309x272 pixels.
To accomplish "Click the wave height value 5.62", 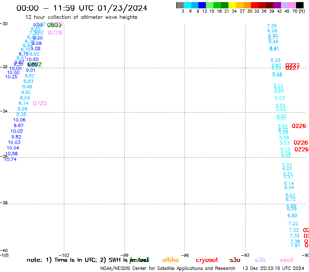I will pyautogui.click(x=281, y=110).
